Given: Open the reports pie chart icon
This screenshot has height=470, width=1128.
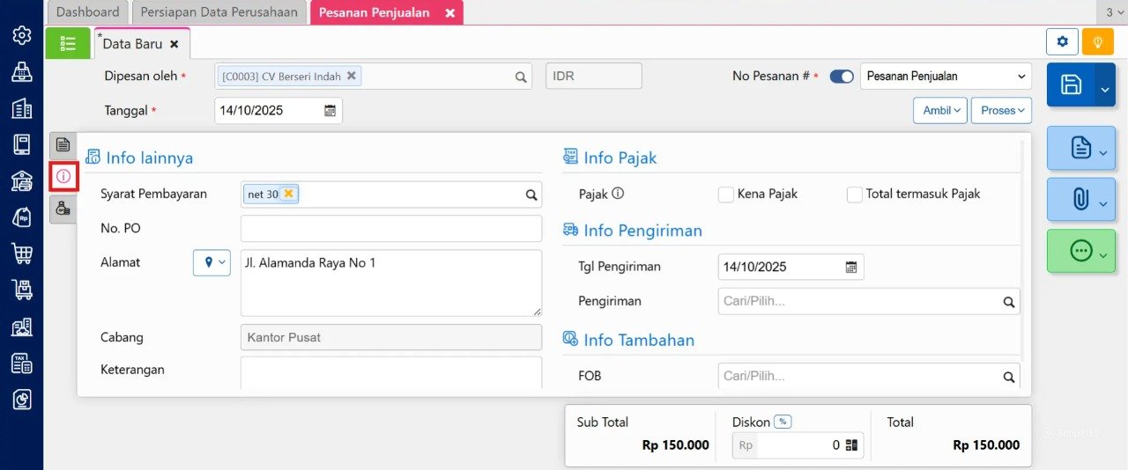Looking at the screenshot, I should coord(22,400).
